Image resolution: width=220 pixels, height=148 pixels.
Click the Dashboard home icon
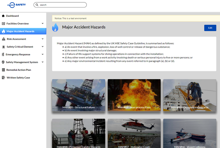pyautogui.click(x=3, y=16)
